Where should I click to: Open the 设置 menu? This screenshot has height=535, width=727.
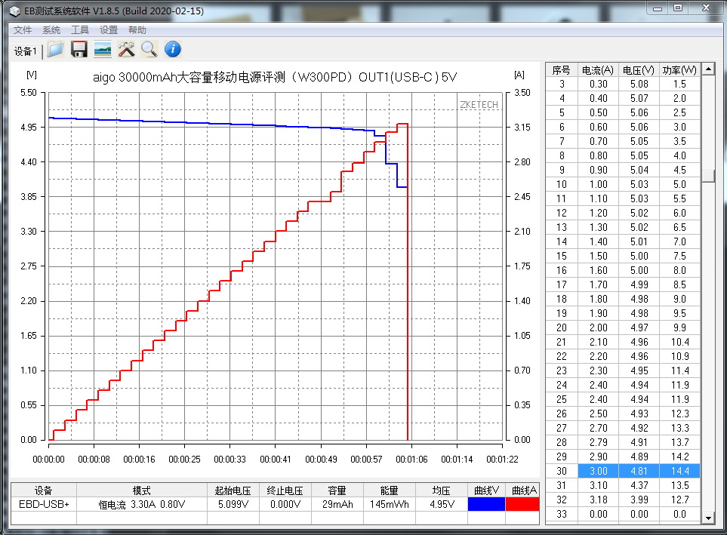(x=109, y=30)
